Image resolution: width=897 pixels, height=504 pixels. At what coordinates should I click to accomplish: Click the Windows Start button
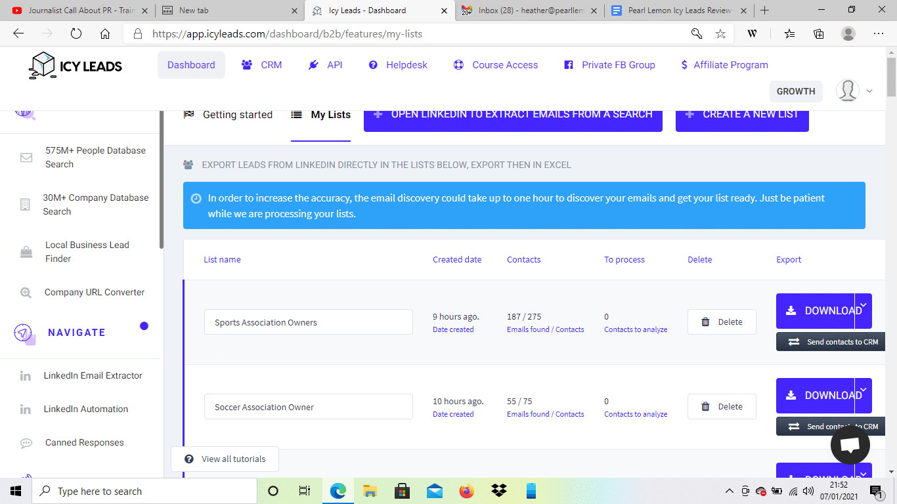point(16,491)
